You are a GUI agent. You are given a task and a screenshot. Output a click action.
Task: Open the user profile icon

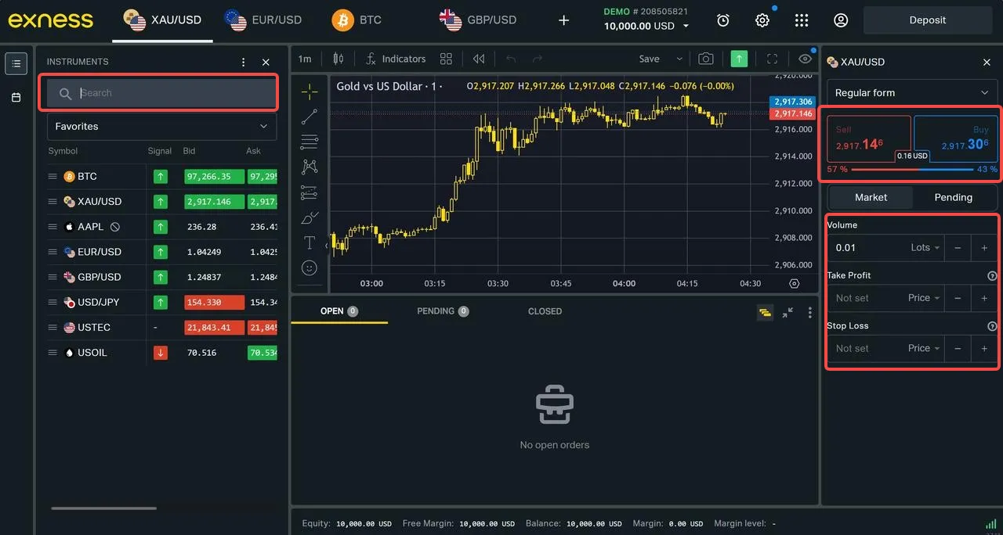point(841,20)
